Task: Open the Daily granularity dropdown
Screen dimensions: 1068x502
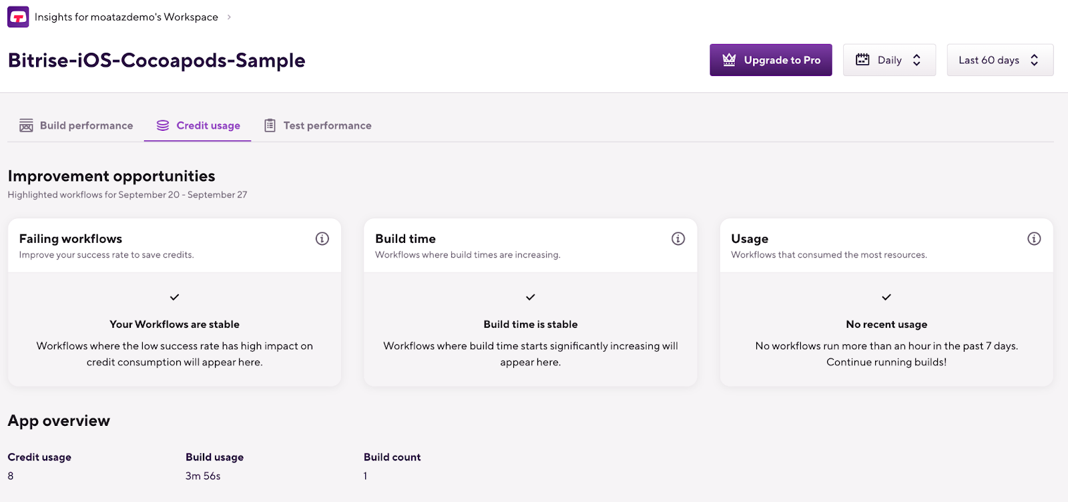Action: [x=889, y=60]
